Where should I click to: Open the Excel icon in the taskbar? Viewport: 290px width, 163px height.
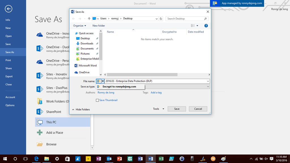coord(161,159)
